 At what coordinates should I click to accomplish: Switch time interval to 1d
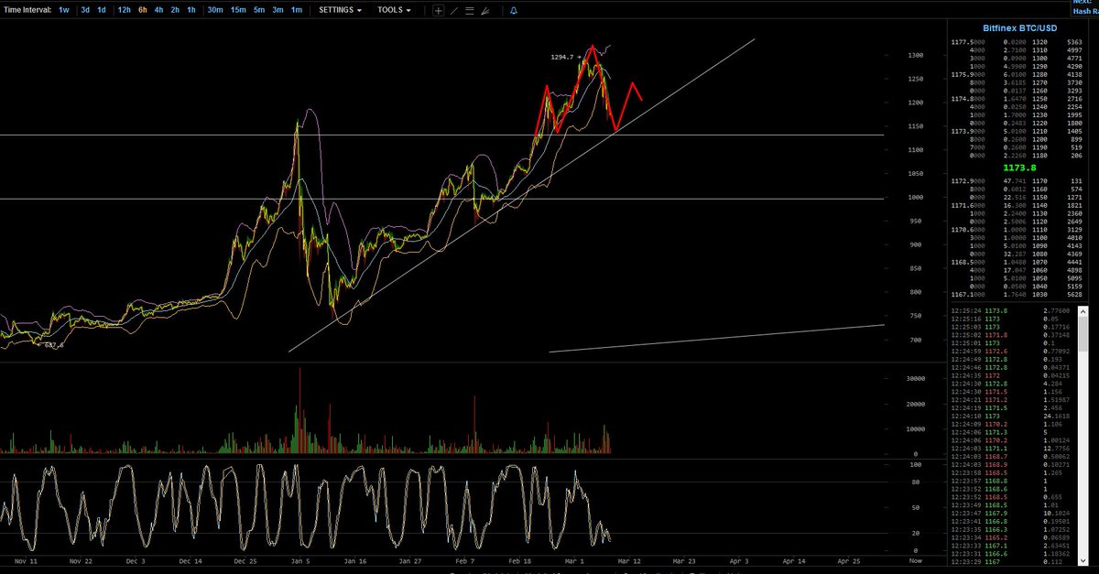(x=102, y=10)
